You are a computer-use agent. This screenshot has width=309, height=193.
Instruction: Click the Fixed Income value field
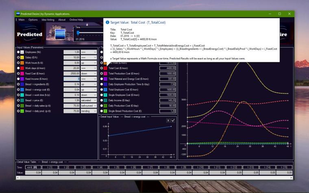click(72, 79)
